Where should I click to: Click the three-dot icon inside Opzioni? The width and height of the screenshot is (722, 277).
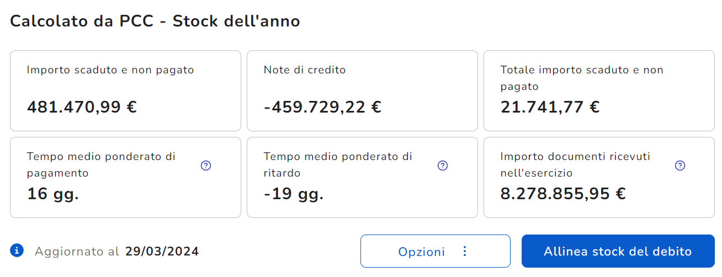(x=464, y=252)
